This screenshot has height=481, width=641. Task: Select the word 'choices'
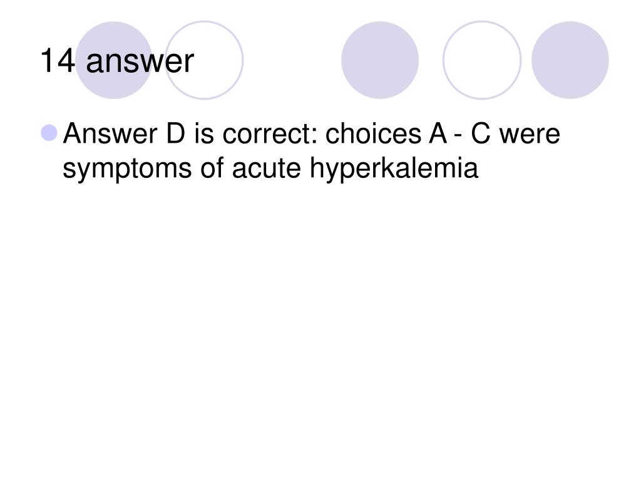tap(373, 134)
